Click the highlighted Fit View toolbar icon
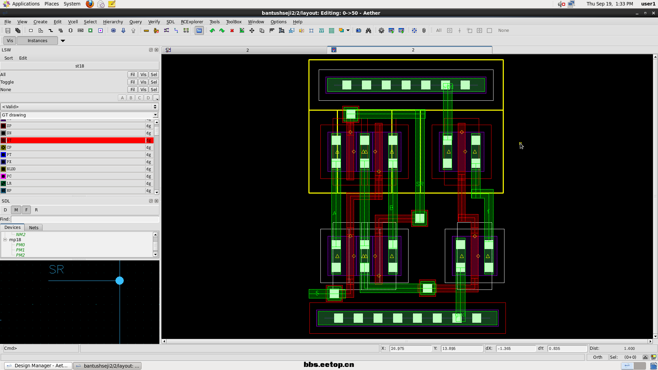Viewport: 658px width, 370px height. click(x=199, y=30)
